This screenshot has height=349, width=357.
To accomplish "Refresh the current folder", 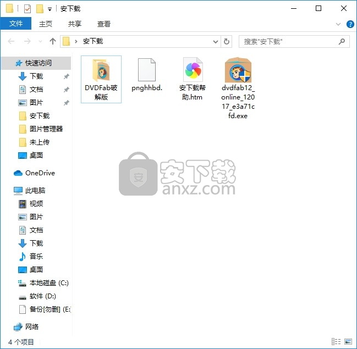I will click(x=226, y=42).
